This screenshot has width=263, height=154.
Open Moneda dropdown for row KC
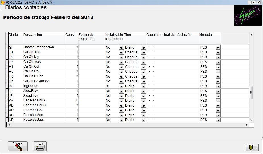(x=218, y=111)
